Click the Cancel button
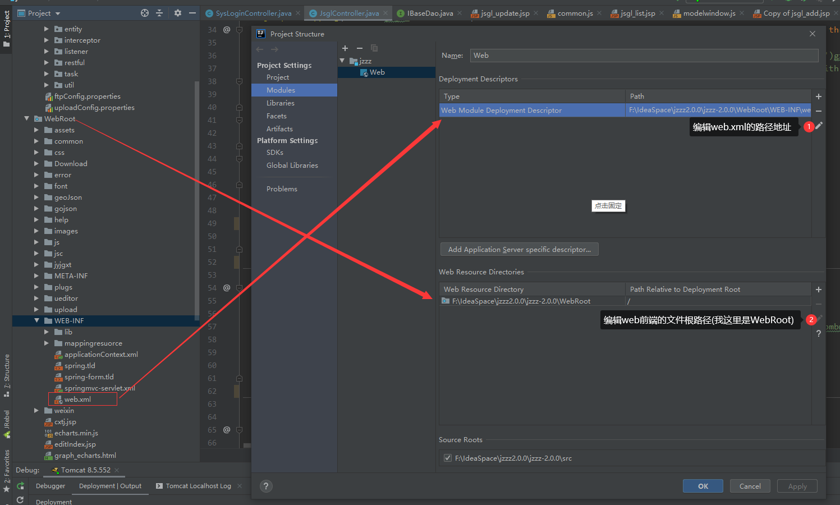Screen dimensions: 840x505 coord(750,486)
